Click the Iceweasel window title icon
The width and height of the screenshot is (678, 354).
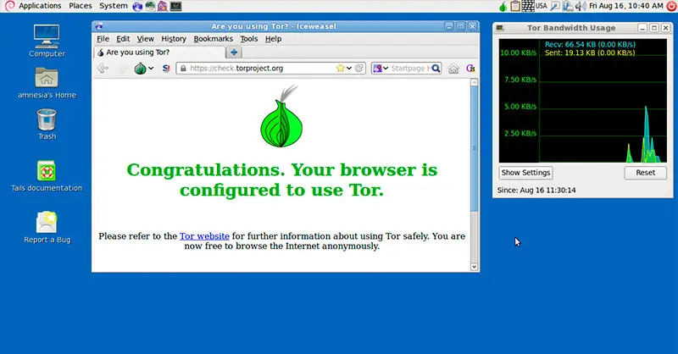tap(99, 26)
